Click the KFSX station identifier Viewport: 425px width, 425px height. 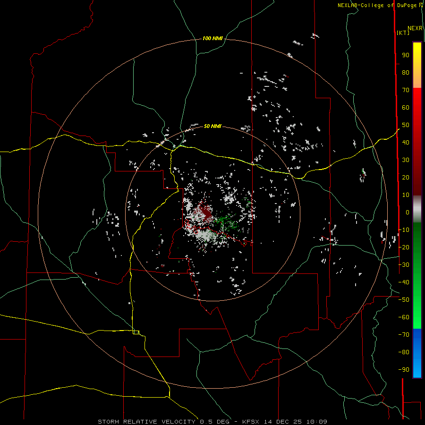click(250, 422)
